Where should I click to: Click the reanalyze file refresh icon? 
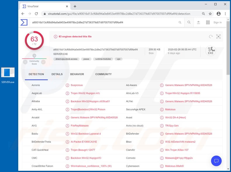(211, 36)
